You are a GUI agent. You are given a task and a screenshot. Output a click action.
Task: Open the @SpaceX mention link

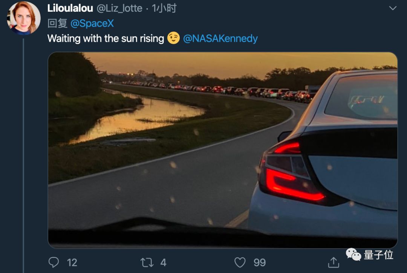tap(92, 23)
